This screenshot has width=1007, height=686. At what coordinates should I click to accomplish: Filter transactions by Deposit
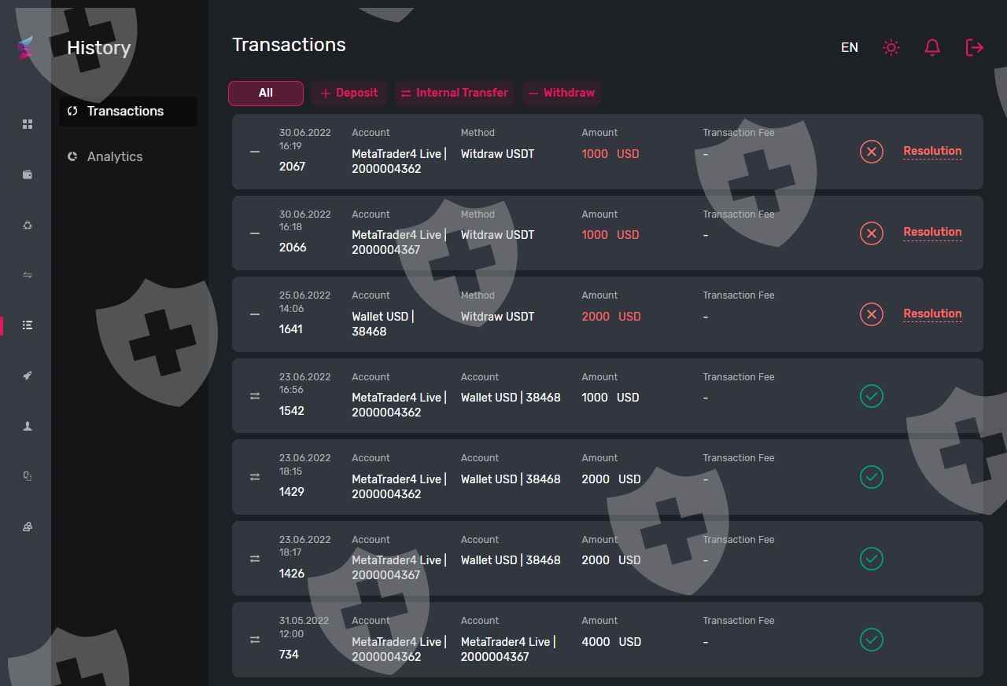[349, 93]
